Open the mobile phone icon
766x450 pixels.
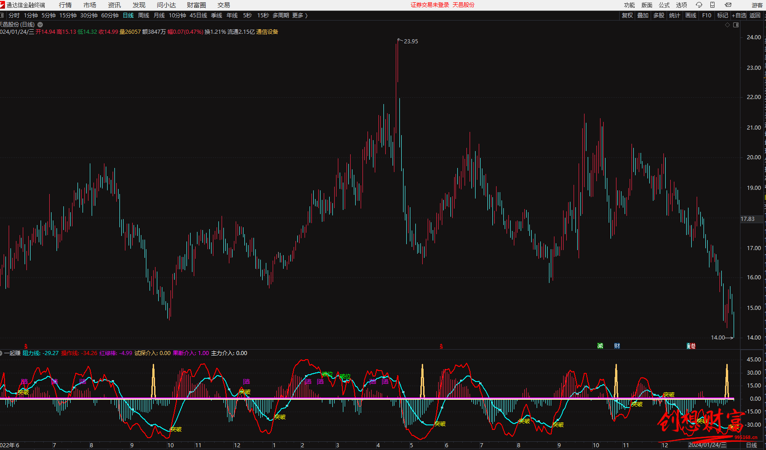(x=712, y=5)
